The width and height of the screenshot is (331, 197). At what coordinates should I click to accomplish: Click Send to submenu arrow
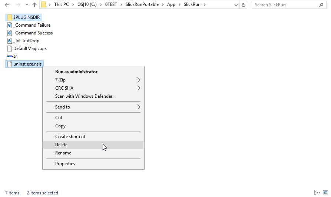tap(139, 107)
